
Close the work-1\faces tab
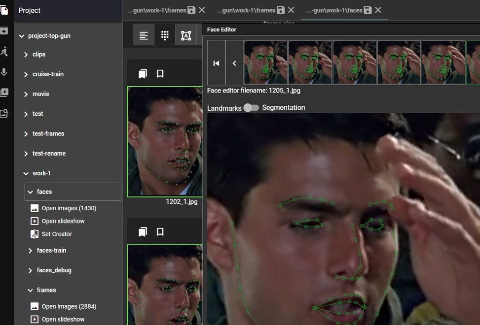378,10
